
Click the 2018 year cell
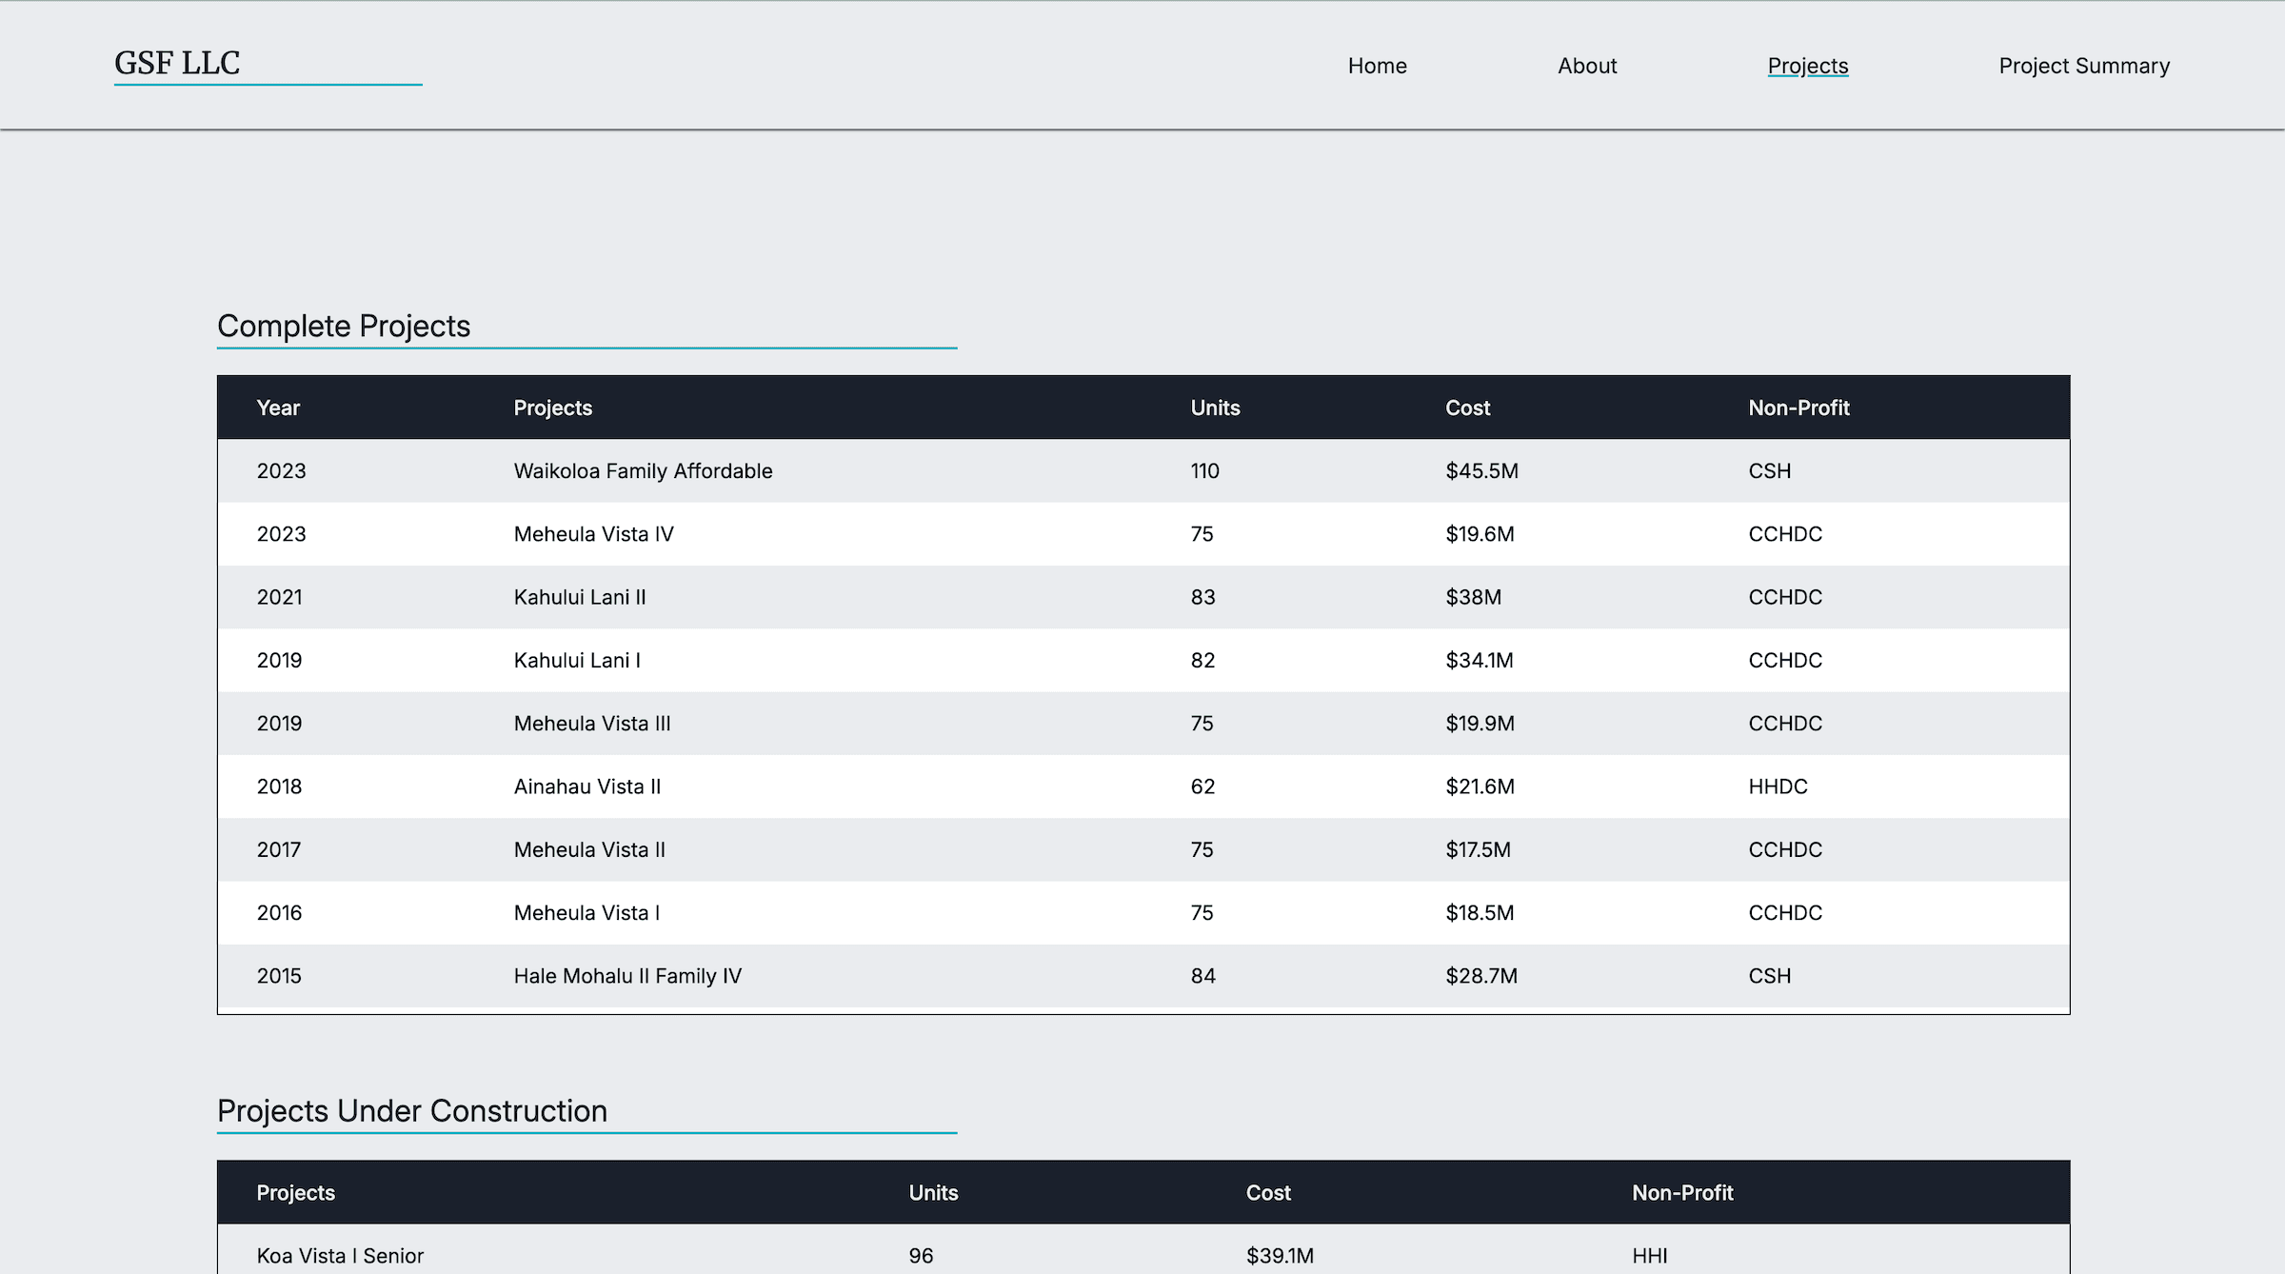point(279,786)
